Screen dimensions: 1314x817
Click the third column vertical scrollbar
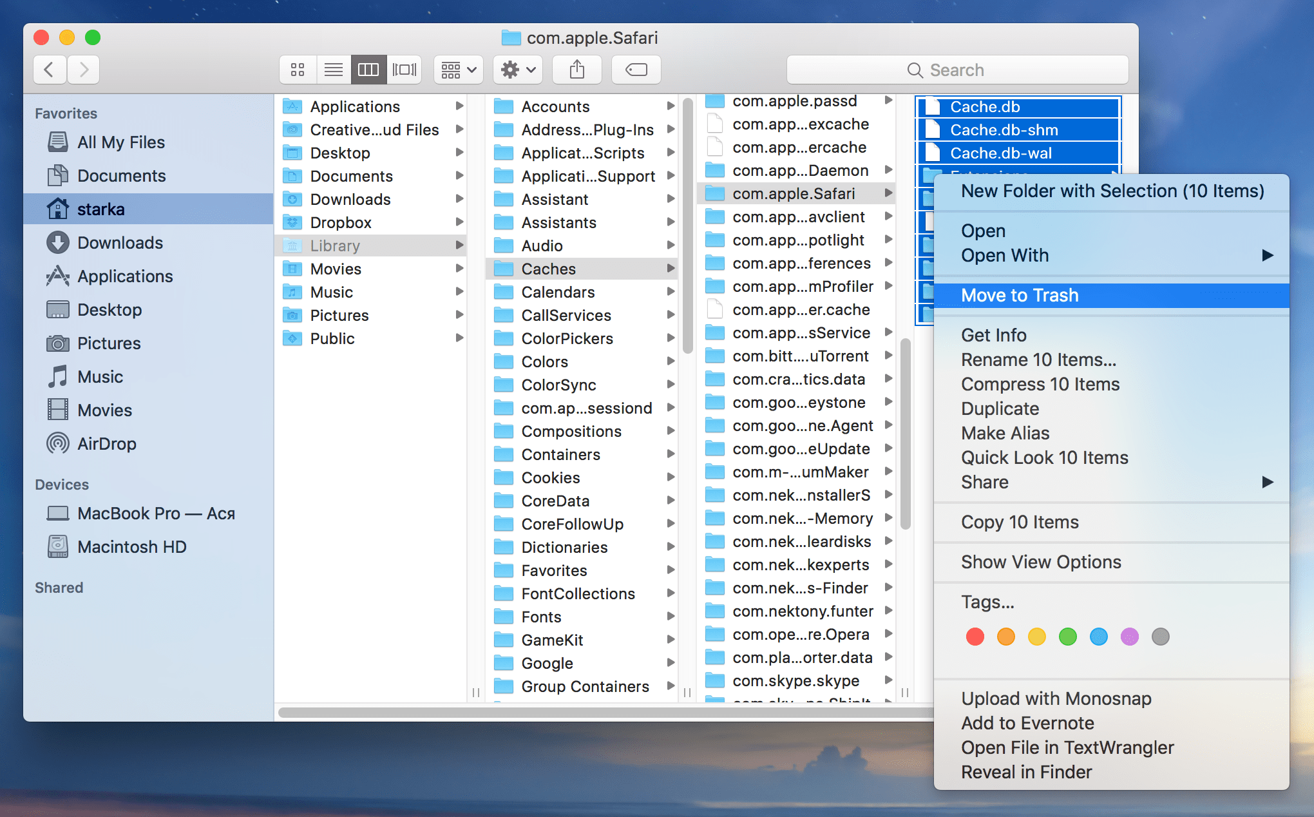click(x=906, y=433)
